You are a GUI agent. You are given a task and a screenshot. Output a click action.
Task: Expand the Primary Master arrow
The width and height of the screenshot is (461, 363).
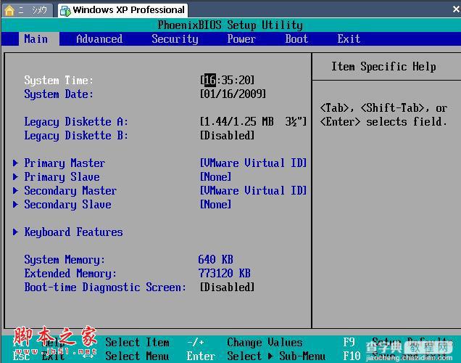(15, 163)
